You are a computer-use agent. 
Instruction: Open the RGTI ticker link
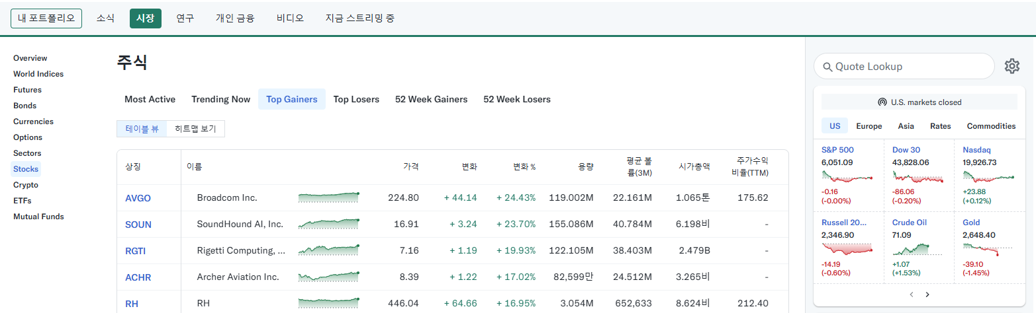135,251
